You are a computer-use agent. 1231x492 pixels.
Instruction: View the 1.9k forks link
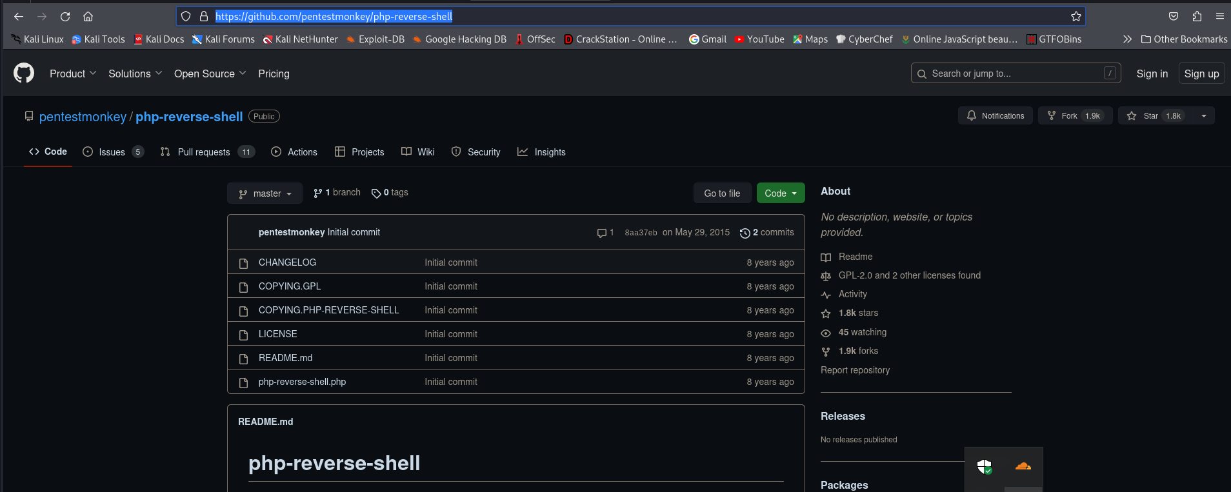point(849,351)
